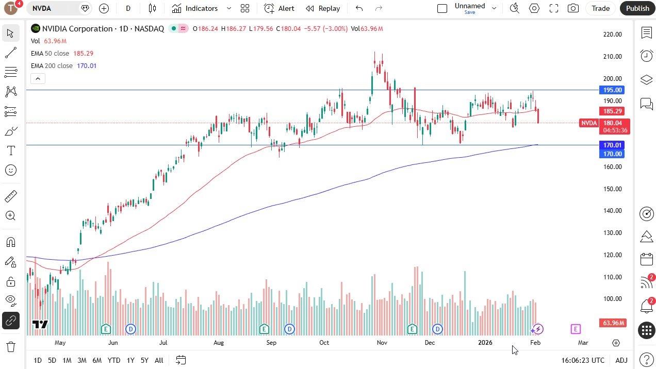The height and width of the screenshot is (369, 656).
Task: Pick the ruler measure tool
Action: click(10, 196)
